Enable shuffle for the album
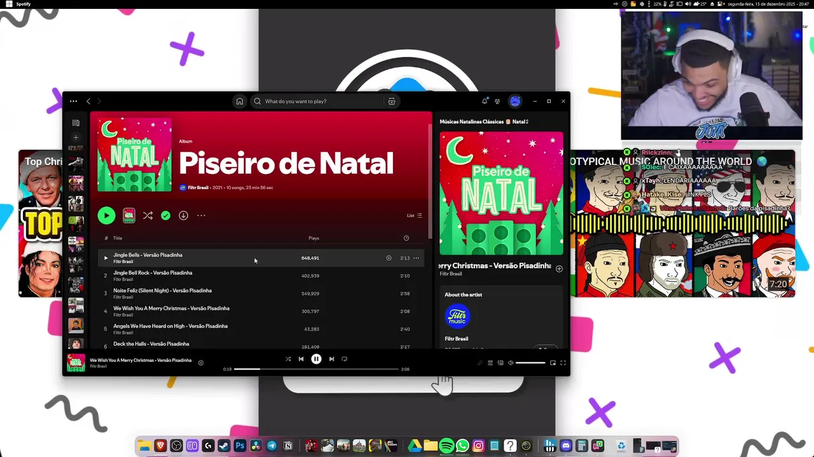Viewport: 814px width, 457px height. pos(148,216)
